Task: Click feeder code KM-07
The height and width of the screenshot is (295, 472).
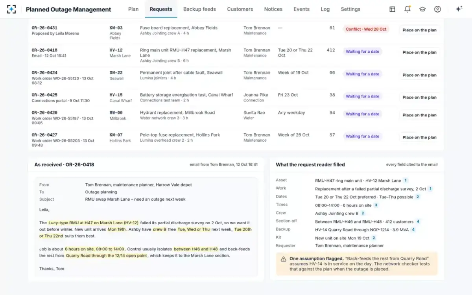Action: (x=116, y=135)
